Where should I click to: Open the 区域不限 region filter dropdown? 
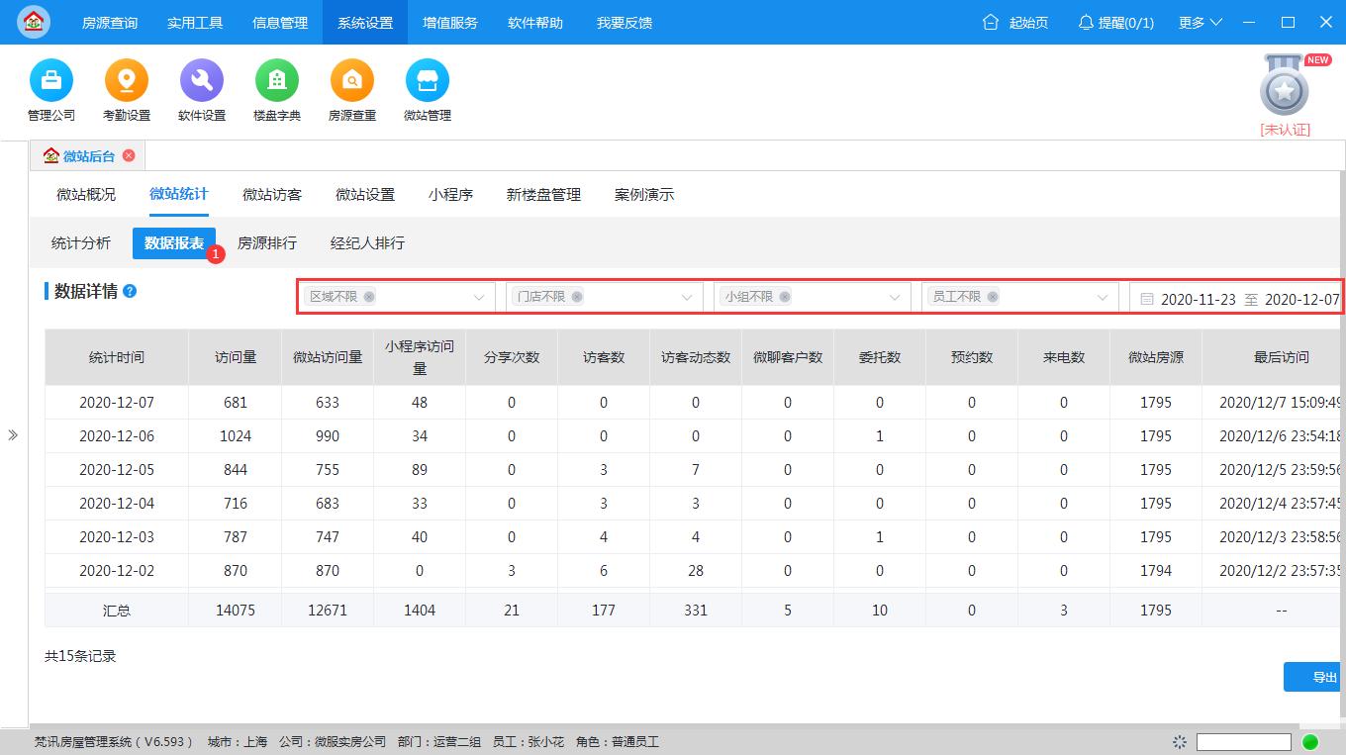pyautogui.click(x=479, y=296)
